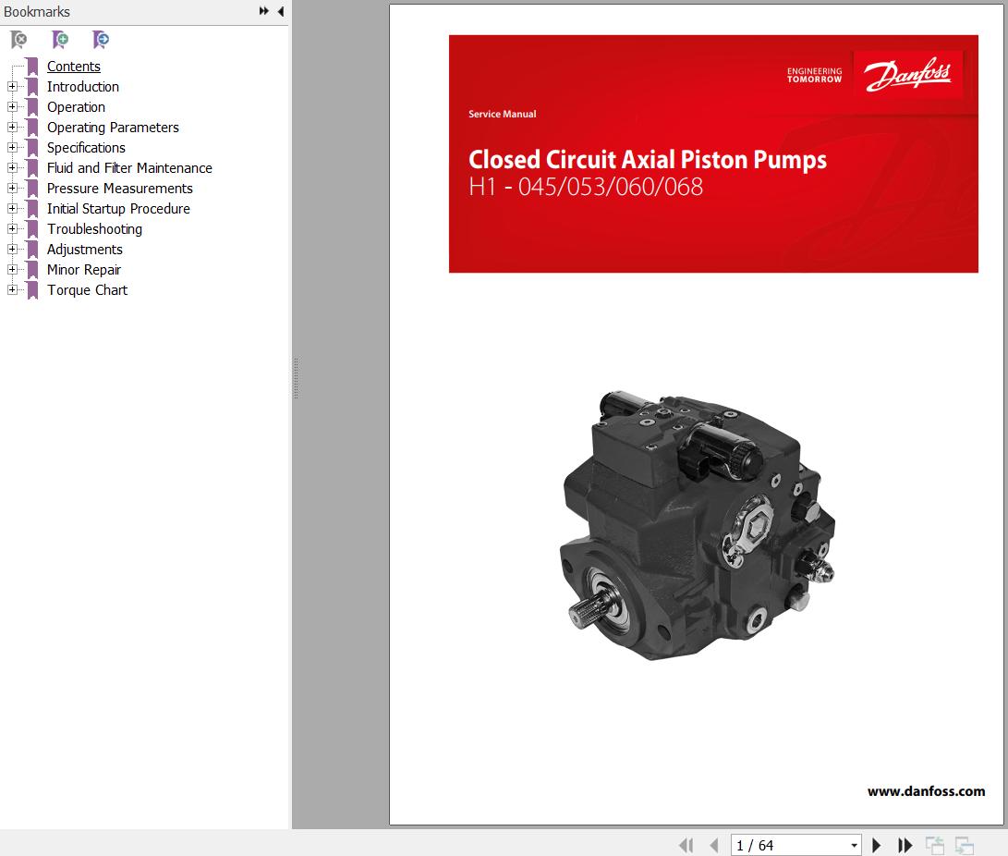Jump to Initial Startup Procedure bookmark

click(118, 208)
